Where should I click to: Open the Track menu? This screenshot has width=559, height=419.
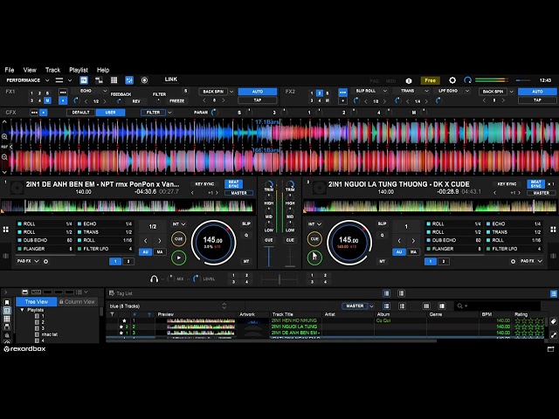52,70
